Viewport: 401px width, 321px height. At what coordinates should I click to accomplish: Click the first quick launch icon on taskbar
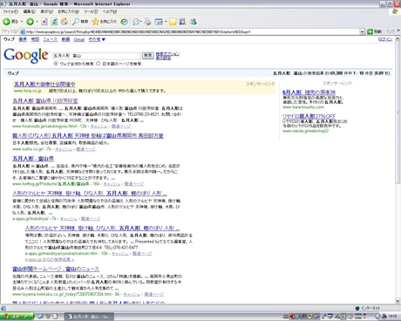click(40, 317)
